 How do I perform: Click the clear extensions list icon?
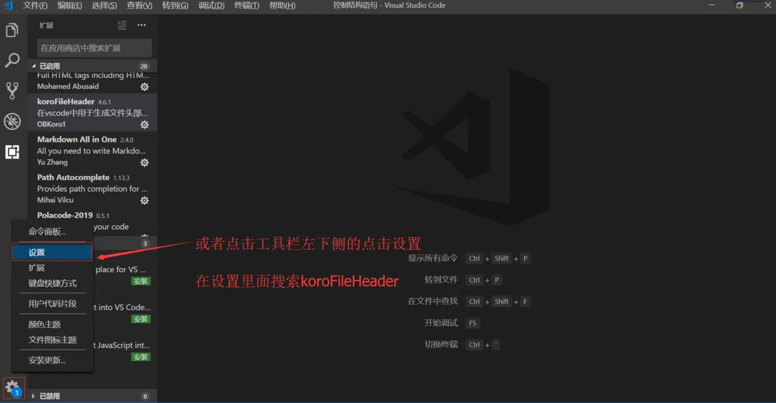coord(122,25)
